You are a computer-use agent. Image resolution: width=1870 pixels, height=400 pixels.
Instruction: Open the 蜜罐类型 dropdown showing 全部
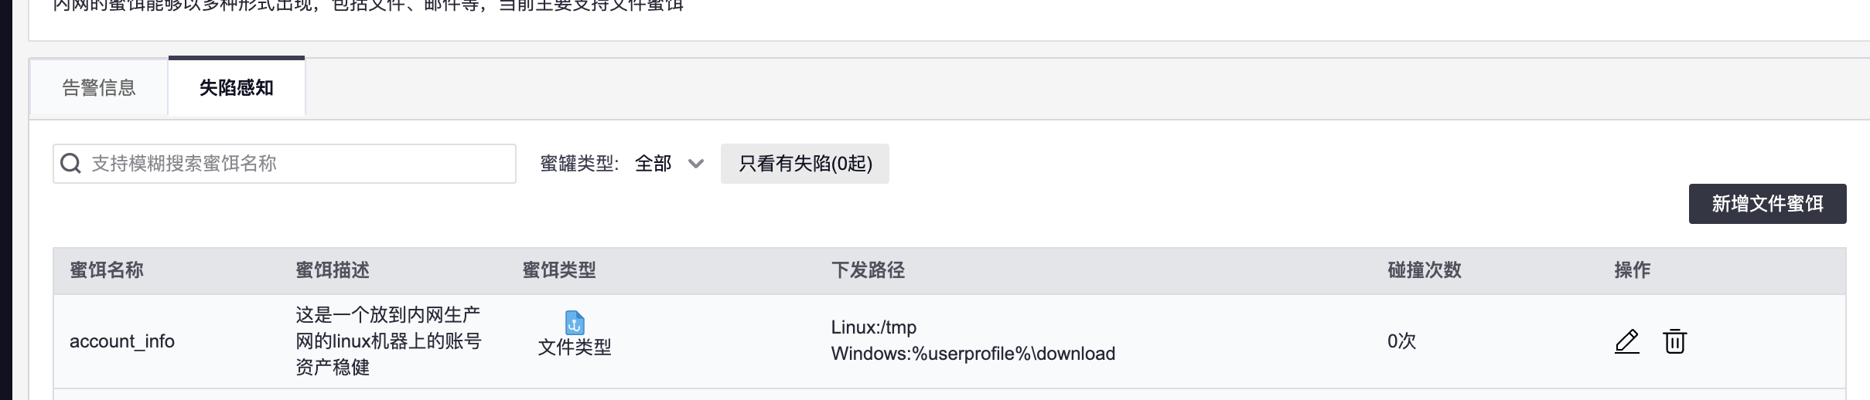[669, 164]
